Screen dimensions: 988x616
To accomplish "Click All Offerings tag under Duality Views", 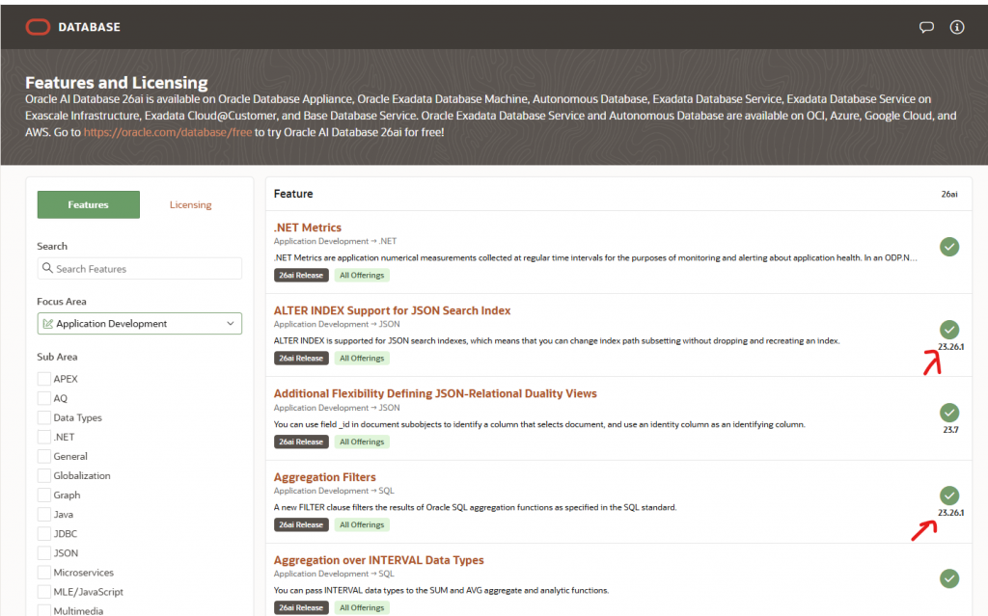I will [x=362, y=442].
